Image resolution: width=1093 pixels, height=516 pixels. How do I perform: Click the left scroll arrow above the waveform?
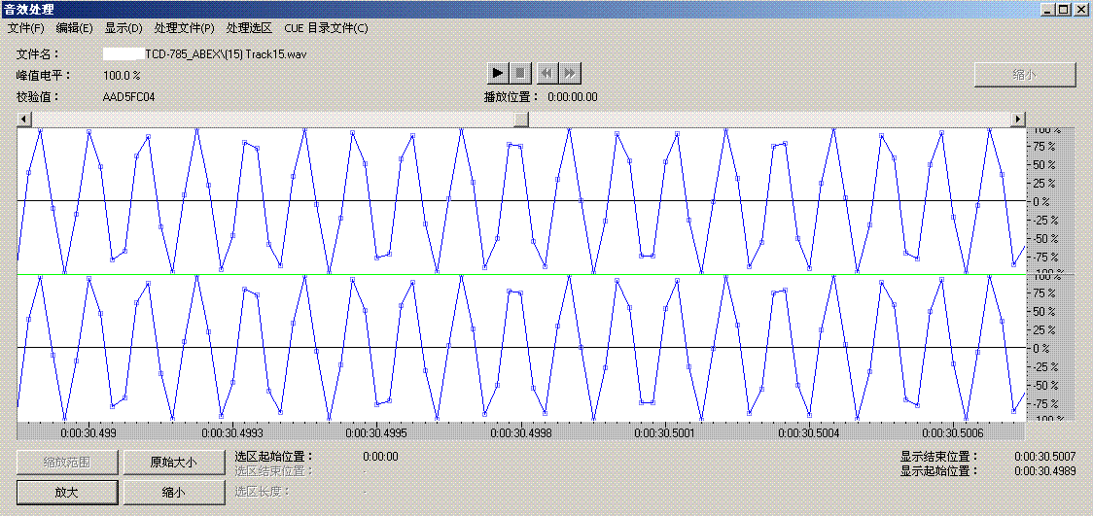click(x=23, y=119)
